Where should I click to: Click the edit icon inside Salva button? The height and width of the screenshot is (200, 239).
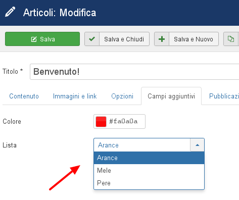[34, 39]
